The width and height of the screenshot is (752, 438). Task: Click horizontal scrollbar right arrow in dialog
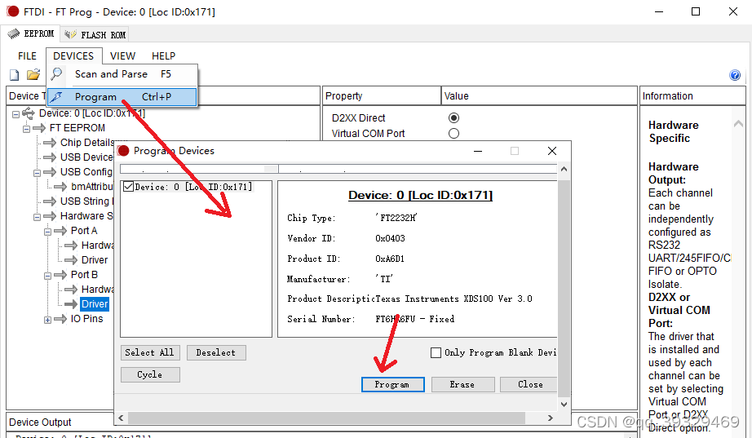click(x=551, y=418)
